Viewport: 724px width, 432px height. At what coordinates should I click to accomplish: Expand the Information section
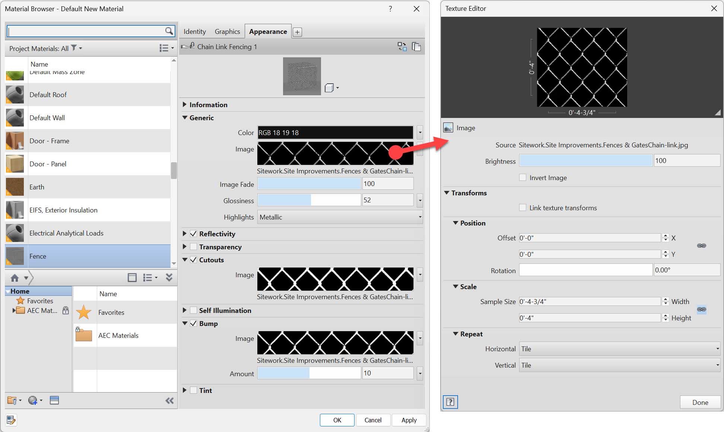pyautogui.click(x=185, y=105)
